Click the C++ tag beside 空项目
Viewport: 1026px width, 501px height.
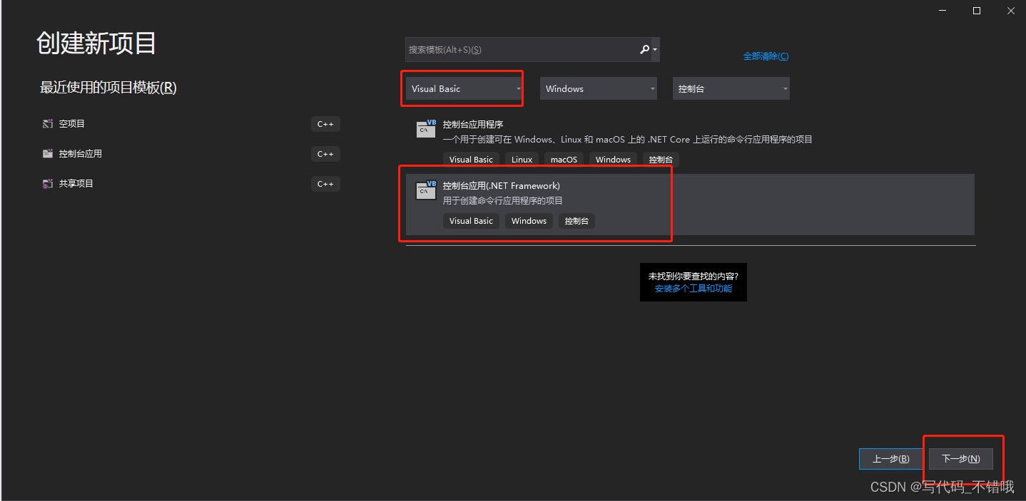(x=325, y=124)
